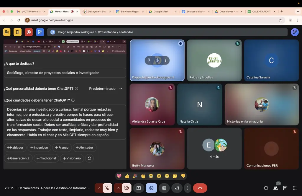The image size is (302, 196).
Task: Switch to the Barichara Regen tab
Action: point(130,11)
